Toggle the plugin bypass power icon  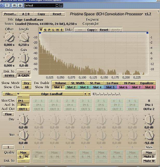[x=2, y=5]
